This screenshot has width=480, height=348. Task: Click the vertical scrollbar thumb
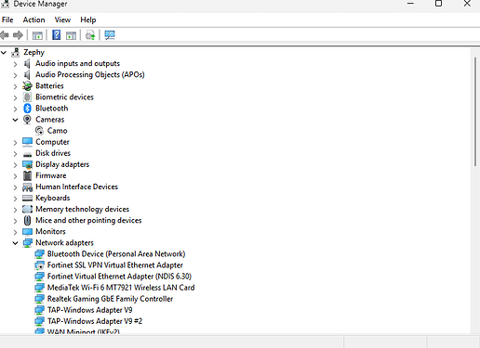click(475, 112)
